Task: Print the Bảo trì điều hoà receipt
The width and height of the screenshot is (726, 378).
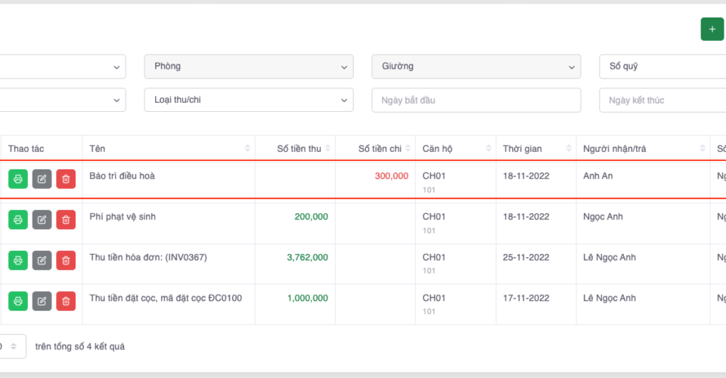Action: (x=18, y=179)
